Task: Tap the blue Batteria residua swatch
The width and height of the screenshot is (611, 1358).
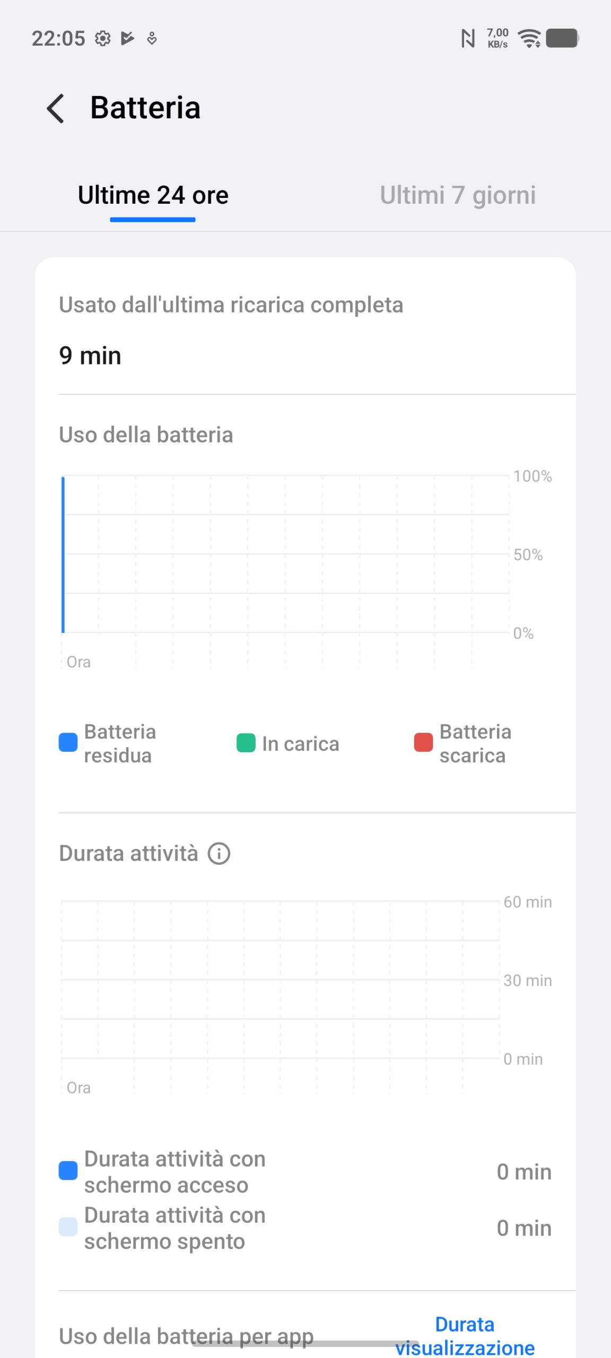Action: (x=68, y=743)
